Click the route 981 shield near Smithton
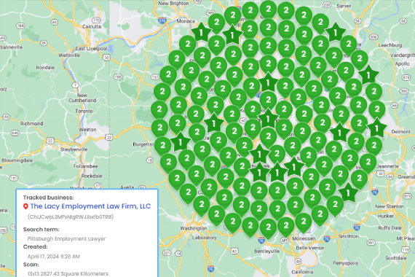 pos(371,242)
